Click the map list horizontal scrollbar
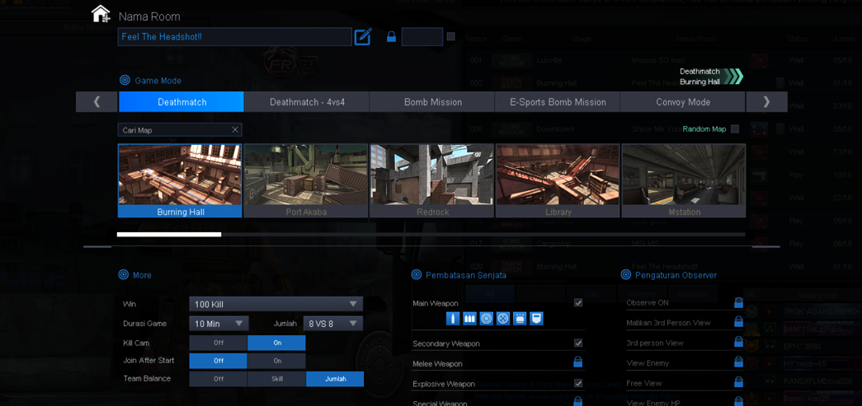862x406 pixels. [x=431, y=234]
